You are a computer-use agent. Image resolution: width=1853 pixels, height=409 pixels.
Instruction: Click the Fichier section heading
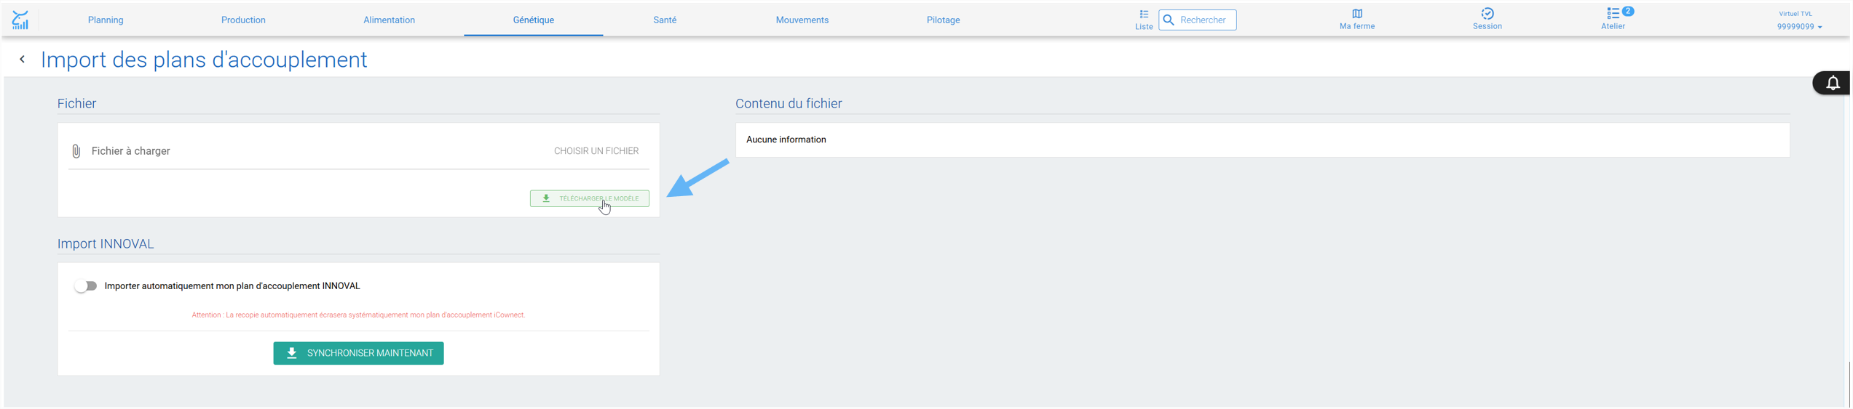coord(76,104)
